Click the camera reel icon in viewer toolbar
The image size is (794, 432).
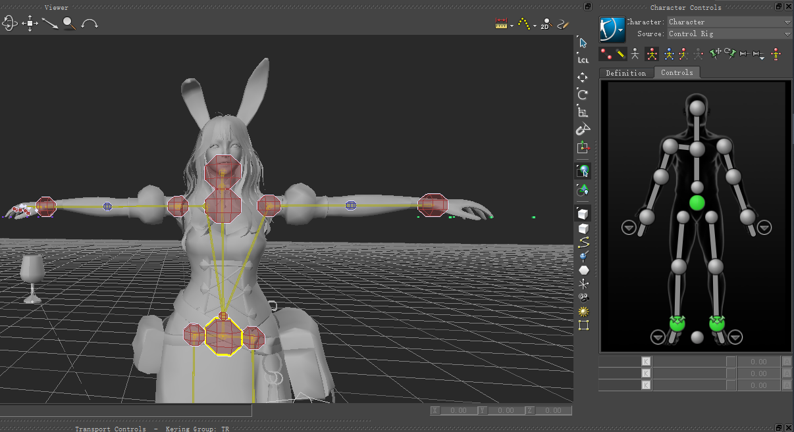[x=583, y=298]
